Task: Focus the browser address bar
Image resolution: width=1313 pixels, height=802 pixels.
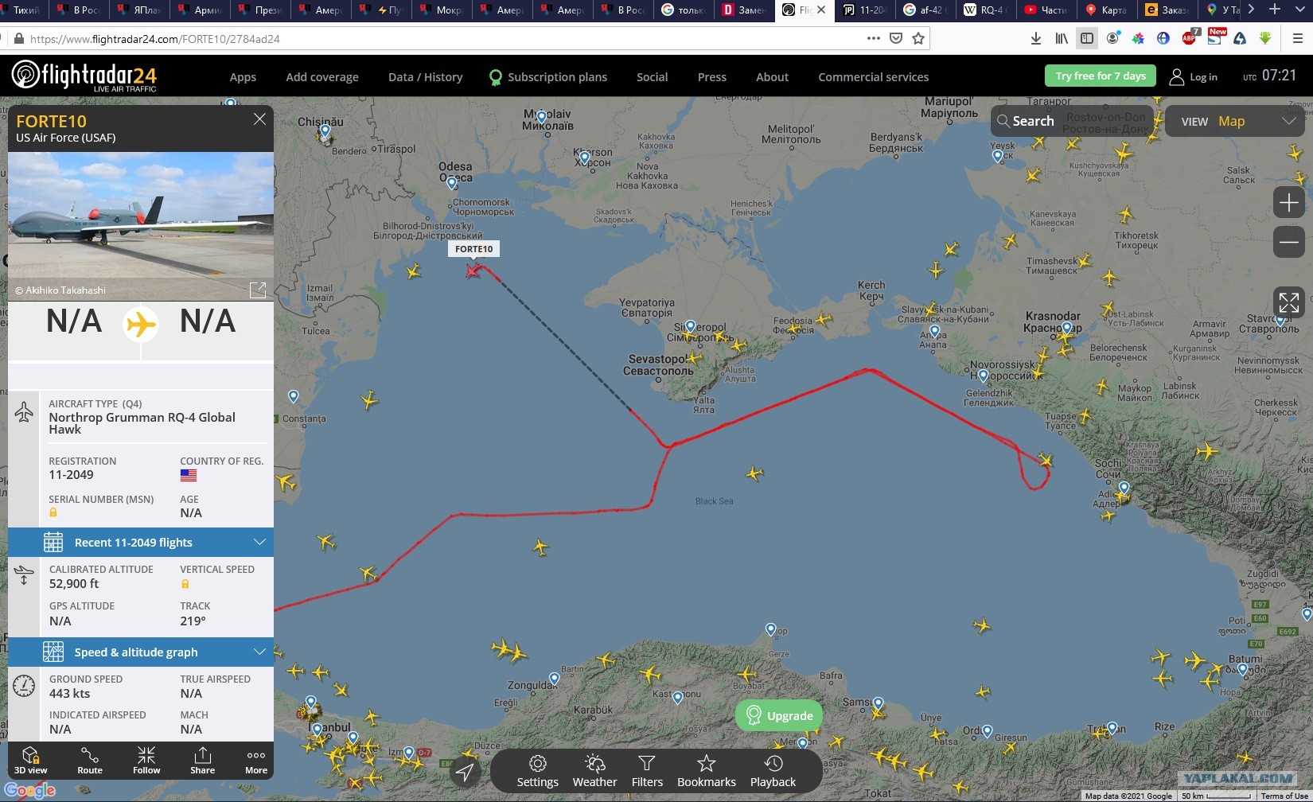Action: (446, 38)
